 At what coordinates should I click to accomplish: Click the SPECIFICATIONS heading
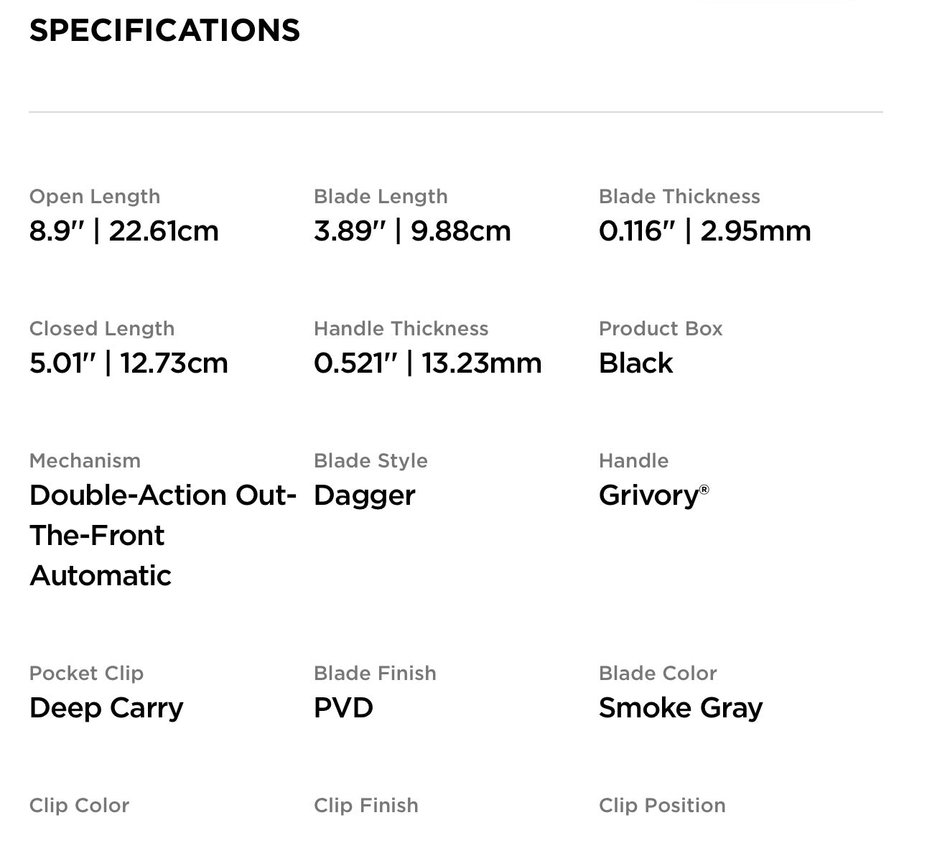164,30
